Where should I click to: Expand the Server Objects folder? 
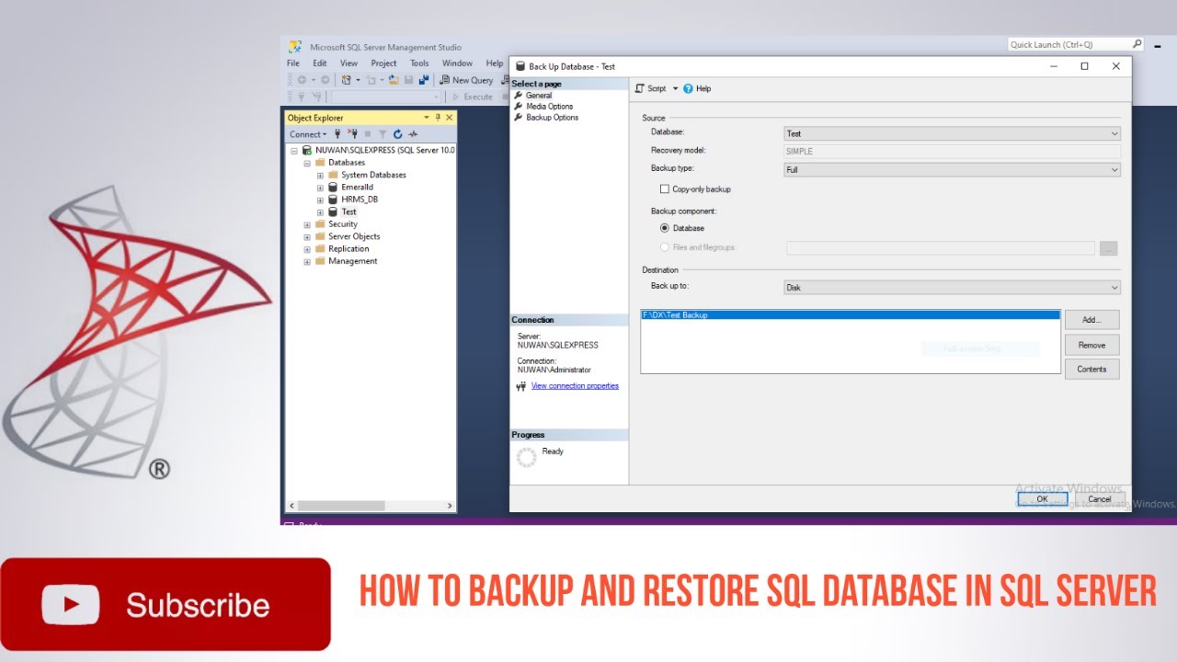pos(307,236)
